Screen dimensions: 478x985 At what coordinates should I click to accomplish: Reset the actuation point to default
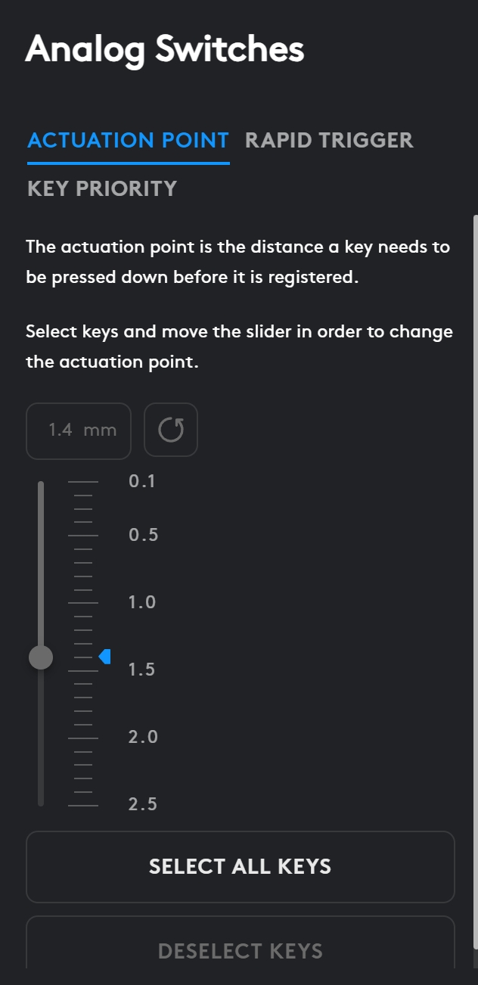coord(171,430)
